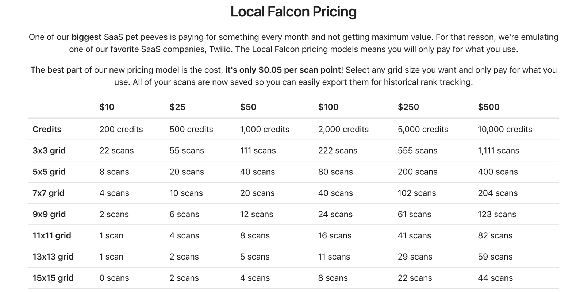Click the 3x3 grid row label
Viewport: 584px width, 292px height.
coord(49,150)
